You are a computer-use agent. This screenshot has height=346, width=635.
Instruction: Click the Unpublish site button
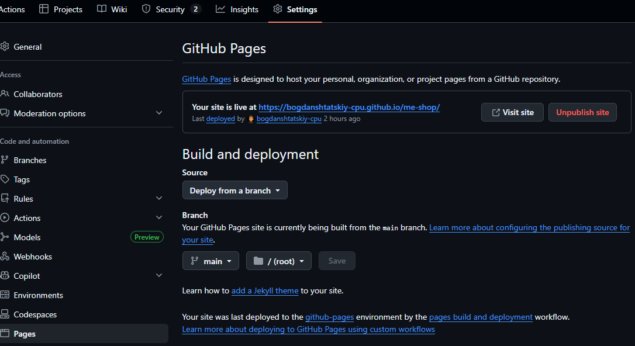click(582, 112)
